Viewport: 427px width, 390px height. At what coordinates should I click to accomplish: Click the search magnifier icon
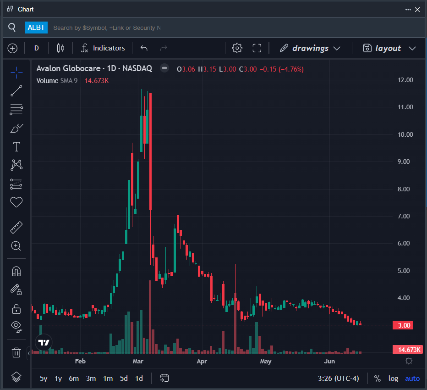point(12,27)
